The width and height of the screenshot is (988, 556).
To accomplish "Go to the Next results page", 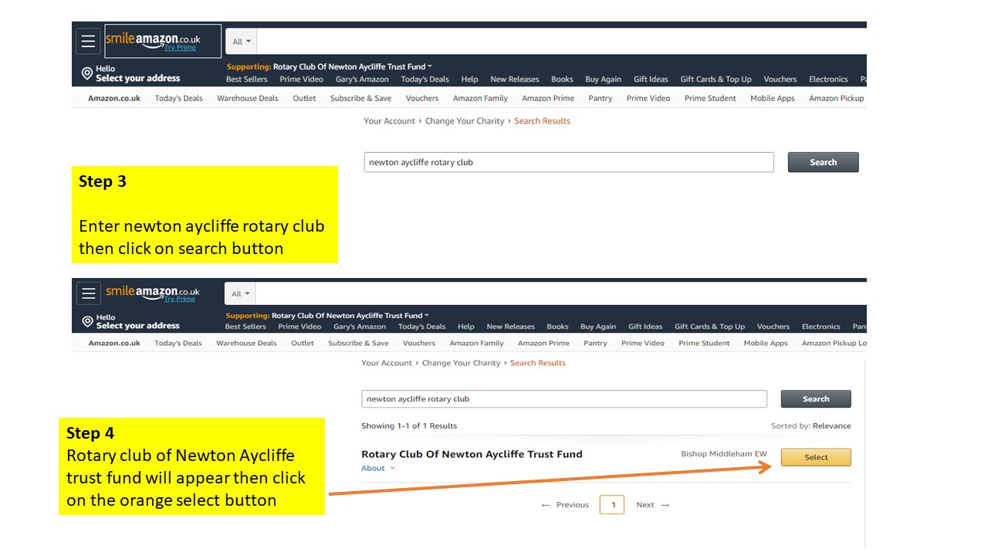I will pyautogui.click(x=653, y=505).
